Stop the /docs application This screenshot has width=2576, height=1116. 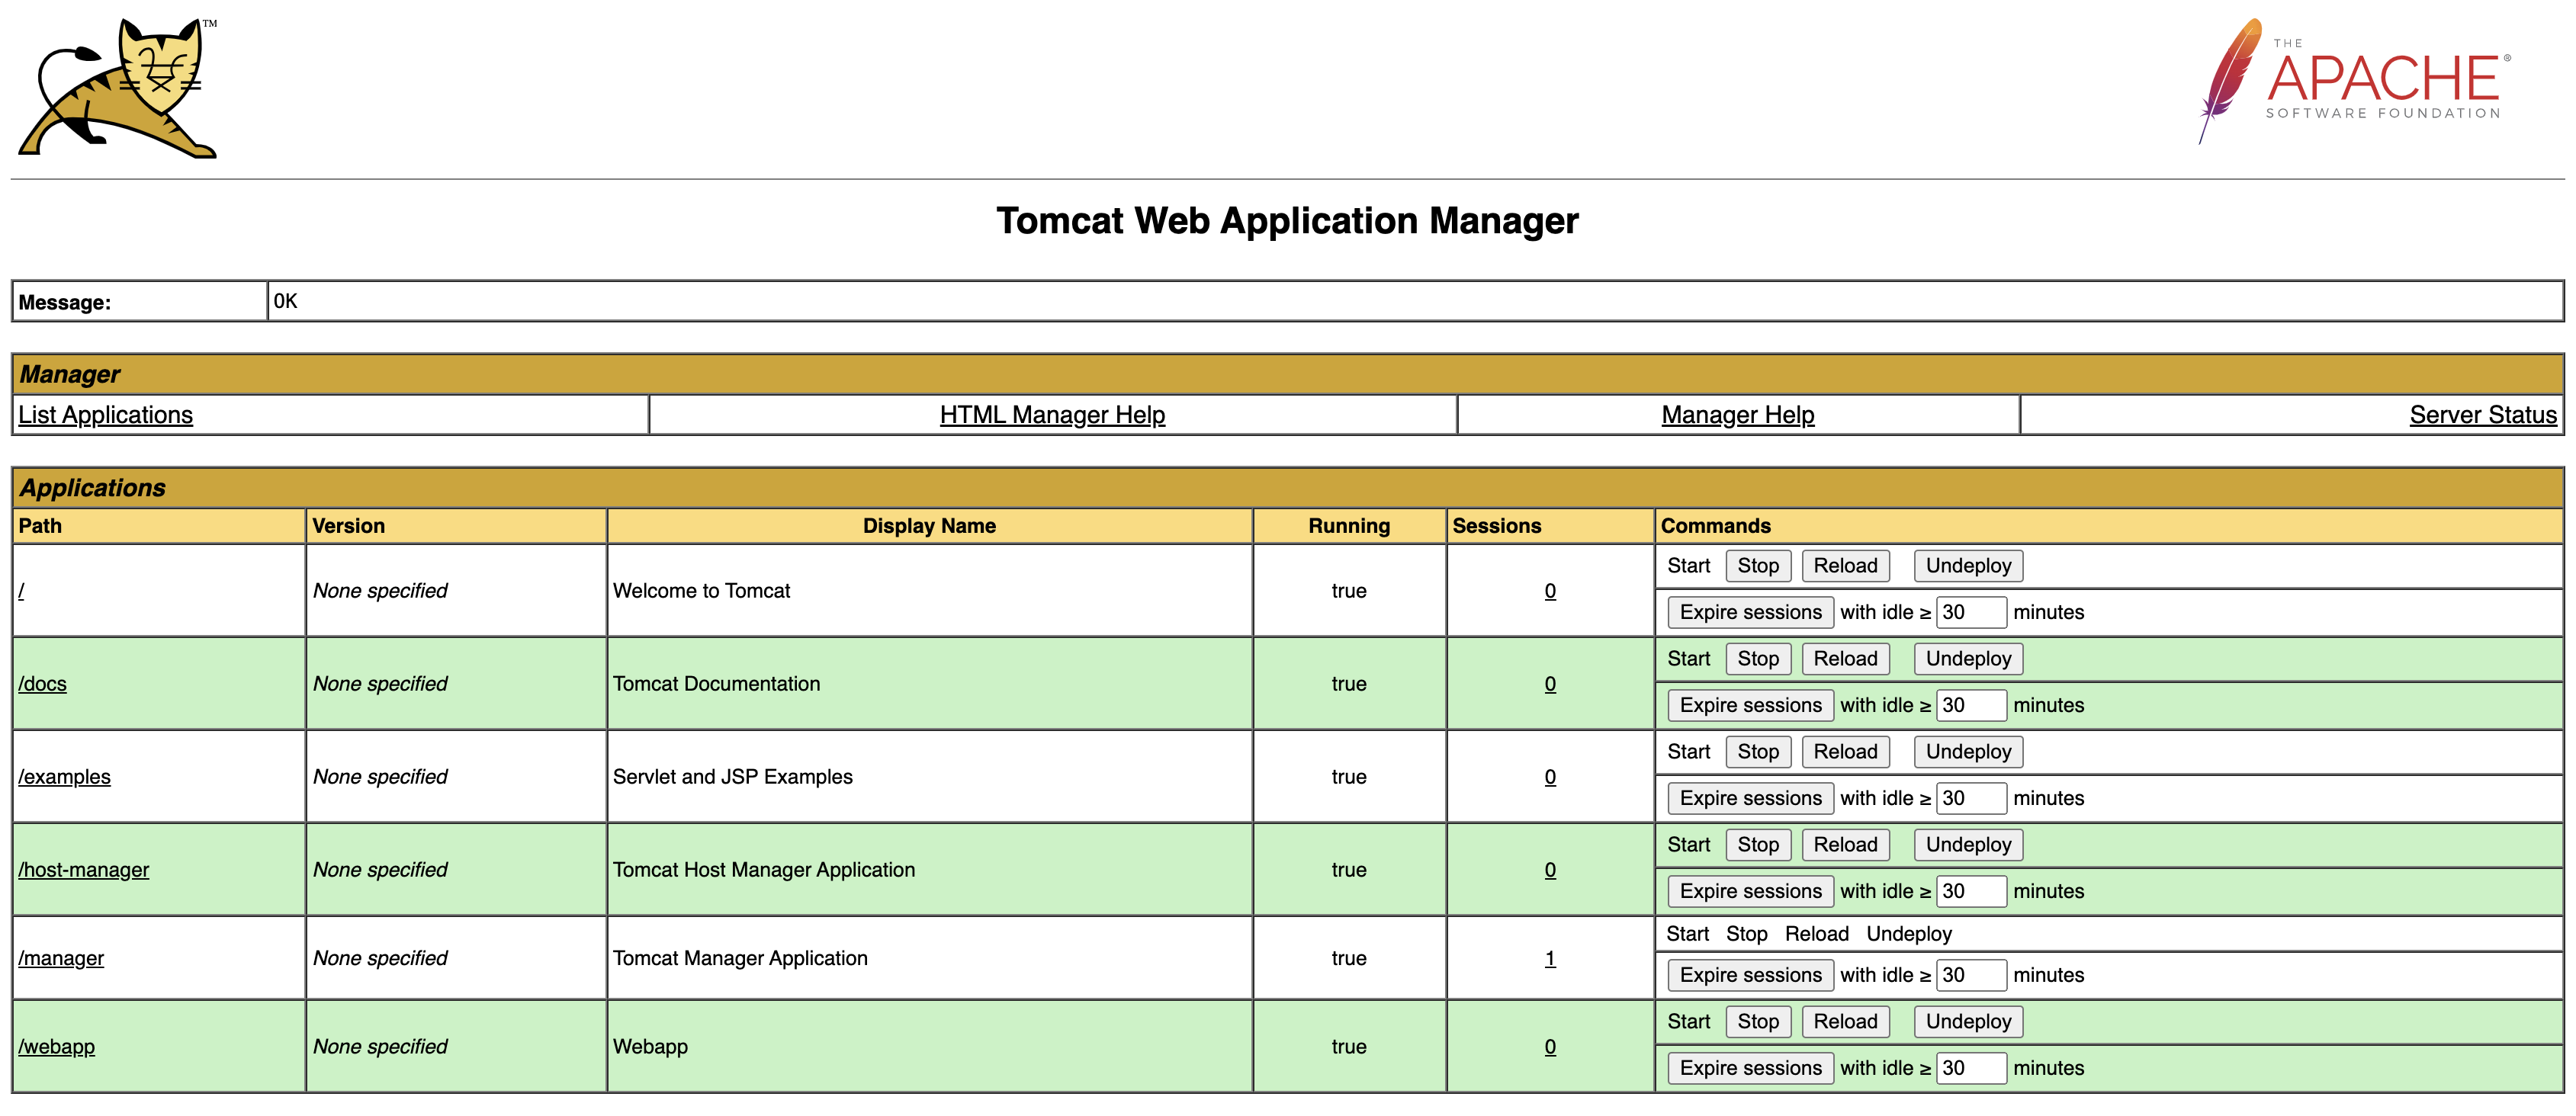click(1758, 658)
